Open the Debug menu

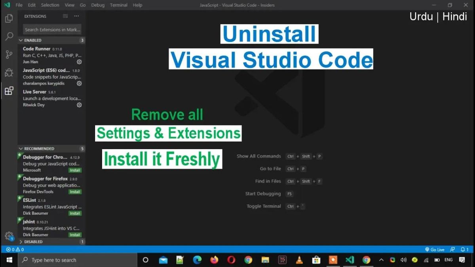(x=98, y=5)
